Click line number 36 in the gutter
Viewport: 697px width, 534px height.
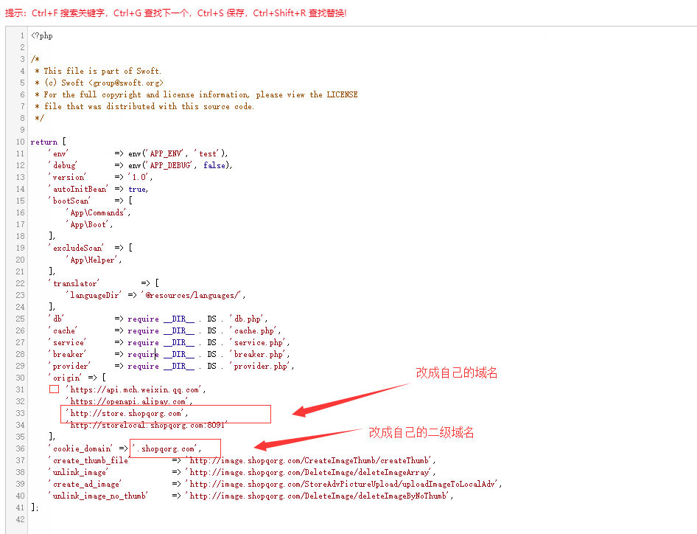[x=20, y=448]
